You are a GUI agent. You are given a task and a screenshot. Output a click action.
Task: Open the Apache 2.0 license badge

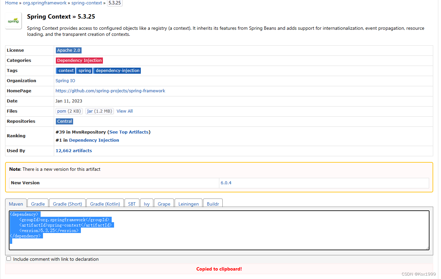point(69,50)
